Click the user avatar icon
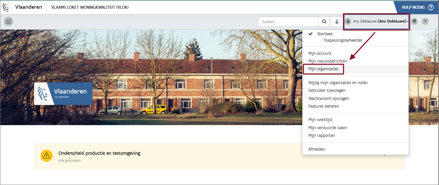 pyautogui.click(x=348, y=22)
